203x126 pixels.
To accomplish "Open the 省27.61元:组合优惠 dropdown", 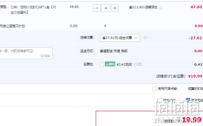I will [x=120, y=38].
